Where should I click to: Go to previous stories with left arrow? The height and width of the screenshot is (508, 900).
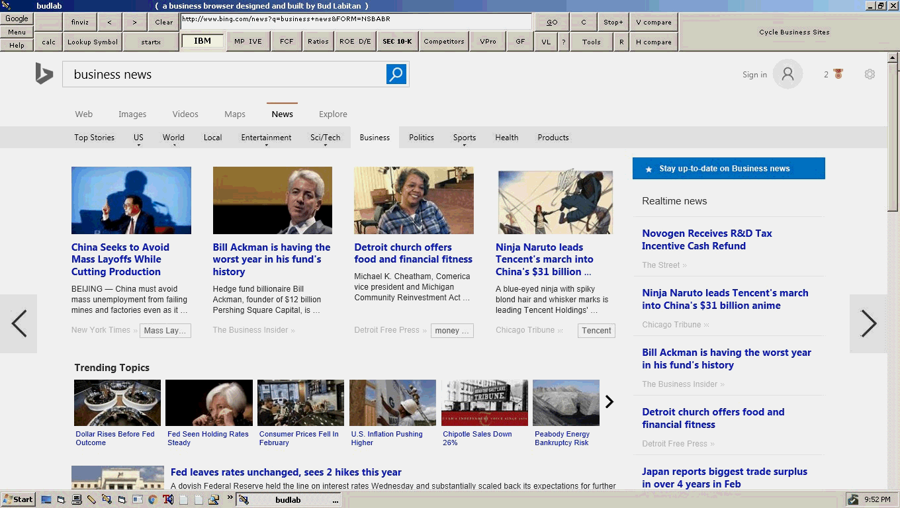[19, 323]
